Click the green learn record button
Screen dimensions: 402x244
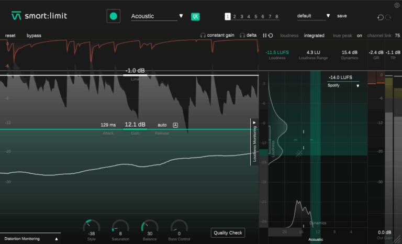[x=113, y=16]
